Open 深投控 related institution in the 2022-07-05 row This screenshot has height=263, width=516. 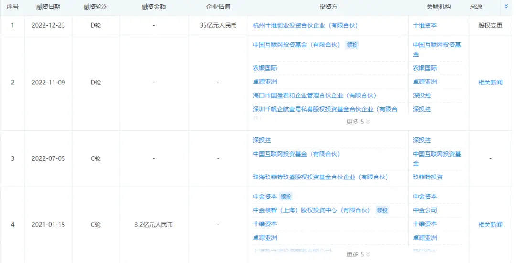(x=422, y=140)
